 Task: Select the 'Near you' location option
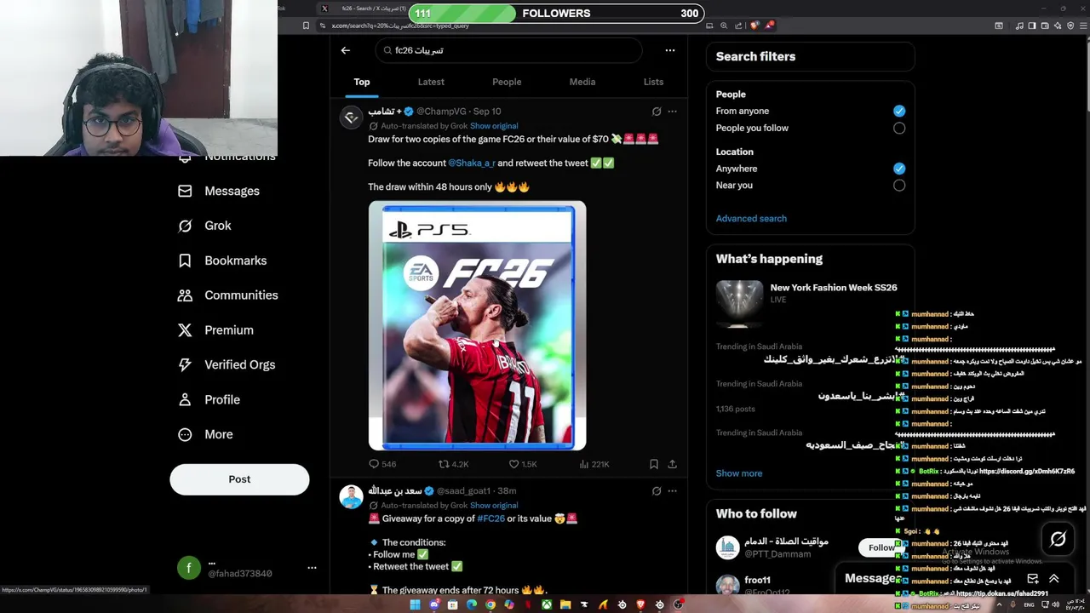pos(899,186)
